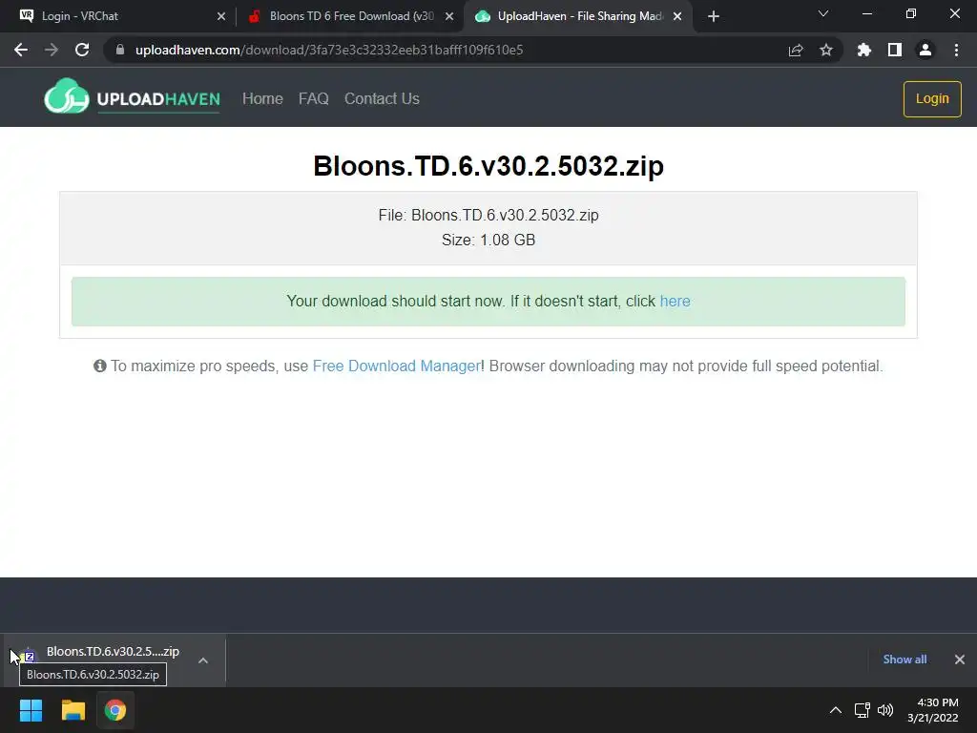Image resolution: width=977 pixels, height=733 pixels.
Task: Open the Extensions puzzle icon
Action: coord(864,50)
